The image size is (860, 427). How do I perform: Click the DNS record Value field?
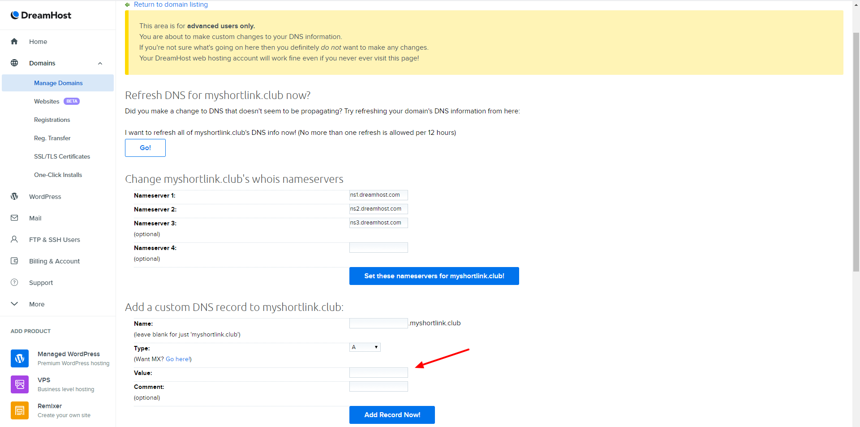click(x=378, y=372)
